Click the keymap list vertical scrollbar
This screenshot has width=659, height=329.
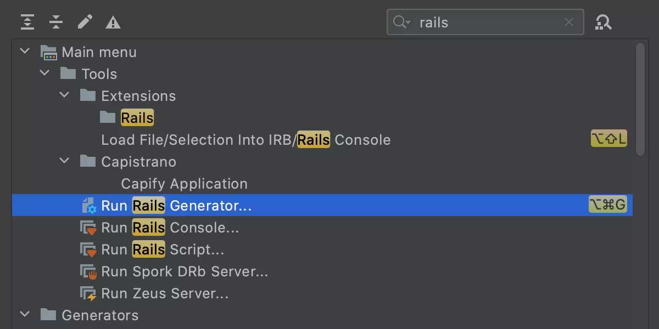[x=640, y=99]
